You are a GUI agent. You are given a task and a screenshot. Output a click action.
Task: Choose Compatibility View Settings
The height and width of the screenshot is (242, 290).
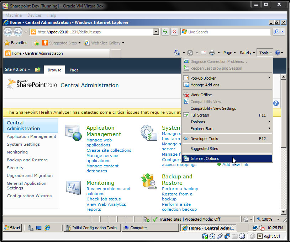[227, 108]
